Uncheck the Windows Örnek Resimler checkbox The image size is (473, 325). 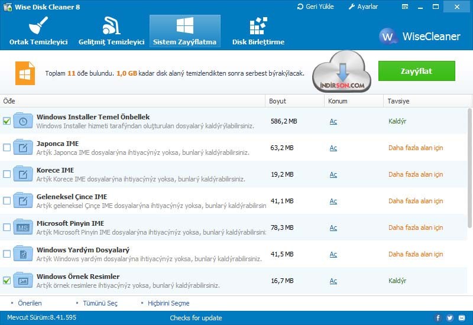(7, 280)
